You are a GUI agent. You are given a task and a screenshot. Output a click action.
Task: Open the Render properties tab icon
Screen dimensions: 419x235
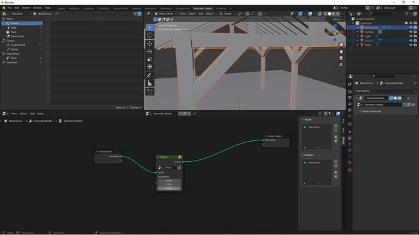pos(350,92)
